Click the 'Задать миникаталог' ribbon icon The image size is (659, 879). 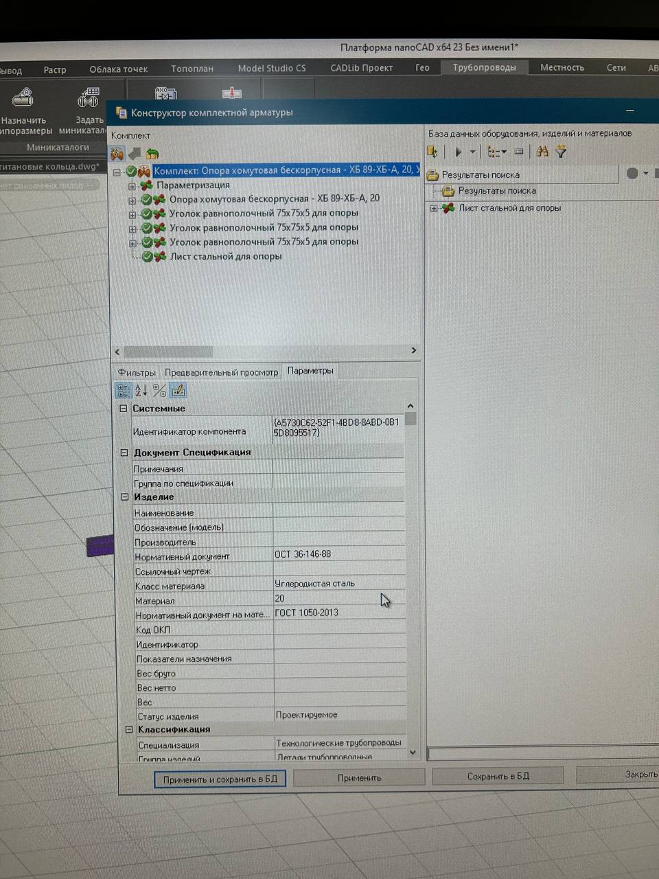click(88, 100)
